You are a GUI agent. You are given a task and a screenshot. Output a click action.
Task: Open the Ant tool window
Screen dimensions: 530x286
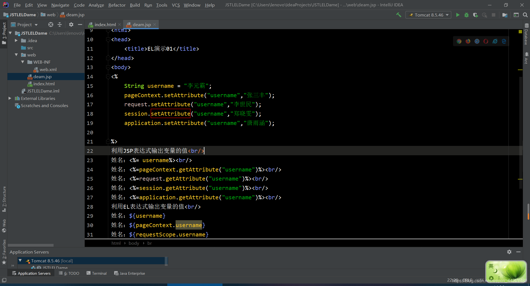tap(526, 58)
